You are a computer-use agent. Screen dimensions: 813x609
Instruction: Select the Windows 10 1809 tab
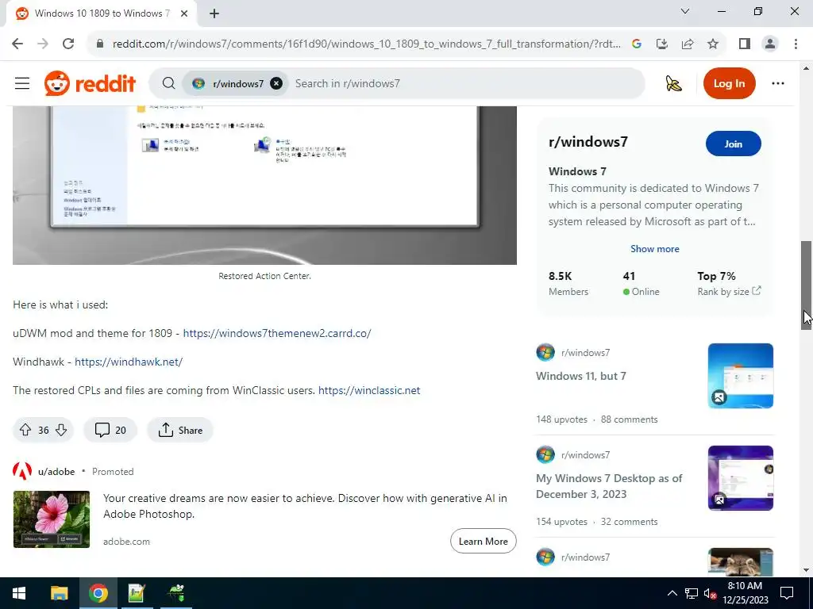pos(102,14)
